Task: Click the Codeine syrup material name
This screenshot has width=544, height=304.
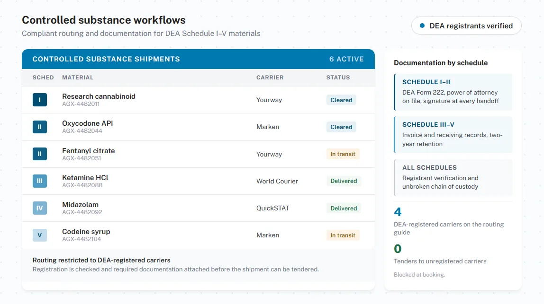Action: (x=86, y=232)
